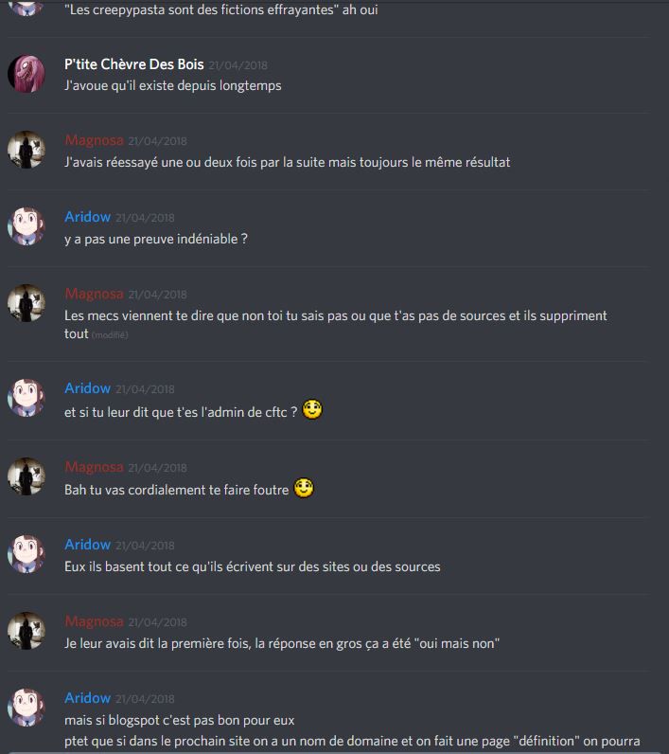Click Aridow's avatar beside 'admin de cftc' message

tap(26, 398)
